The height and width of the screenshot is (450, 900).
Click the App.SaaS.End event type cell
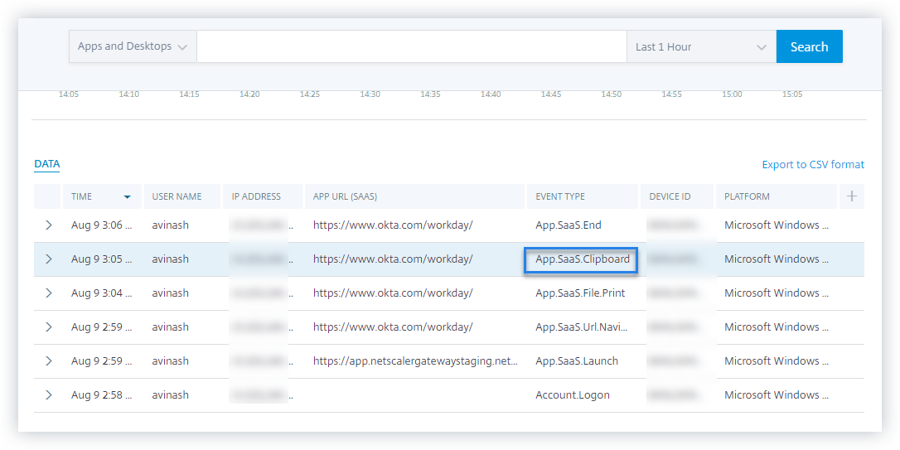click(x=569, y=225)
